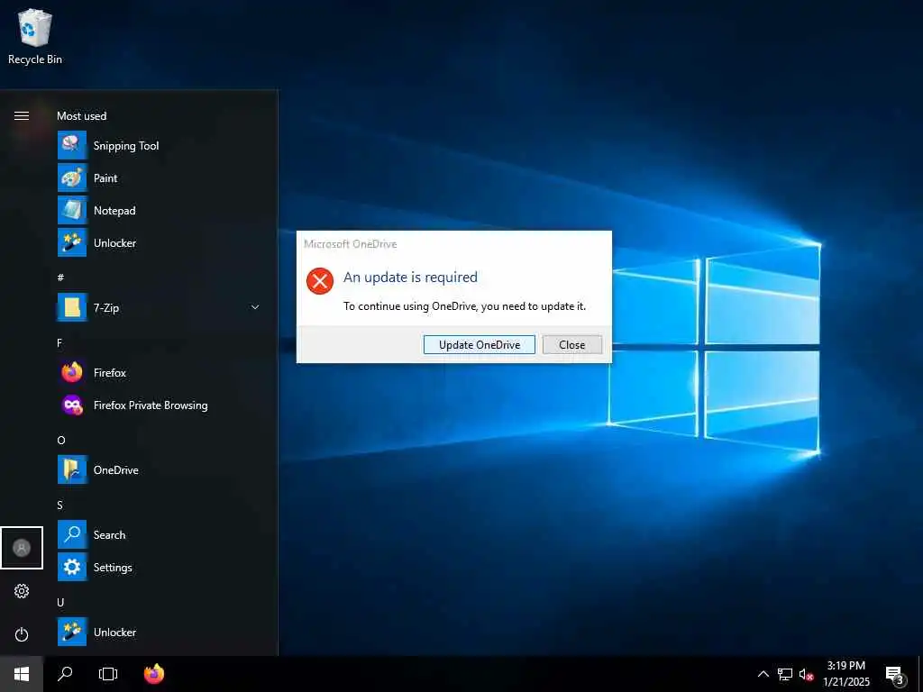Open Notepad from Most used list
The image size is (923, 692).
coord(158,210)
